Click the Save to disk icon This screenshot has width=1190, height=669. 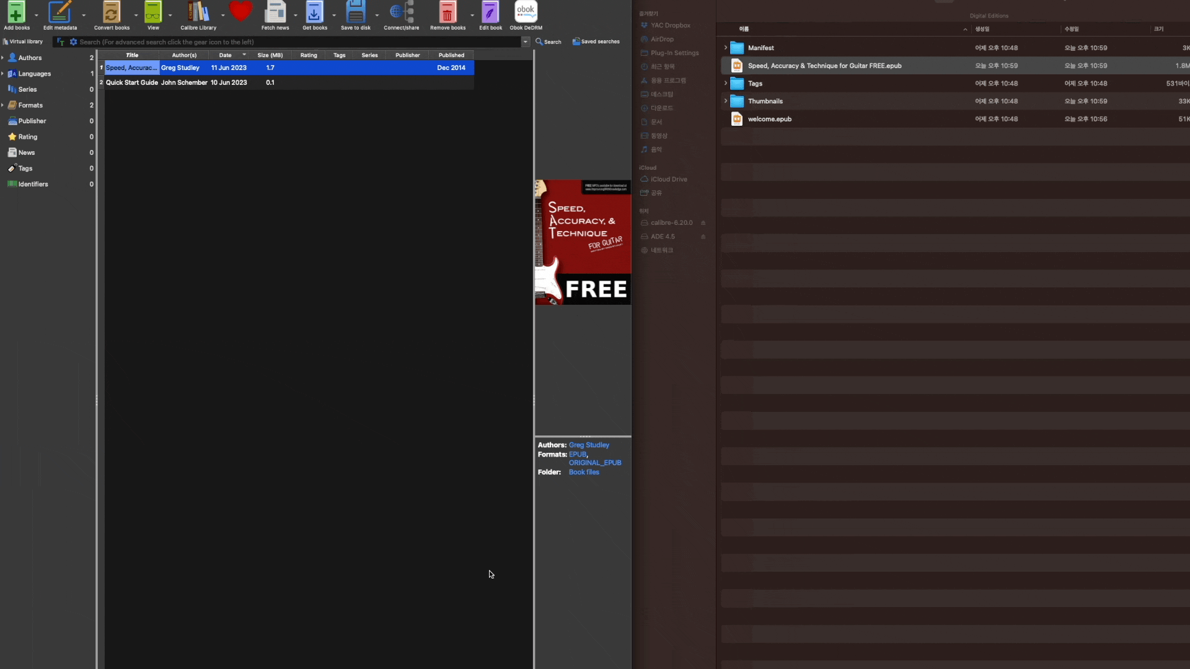[356, 12]
